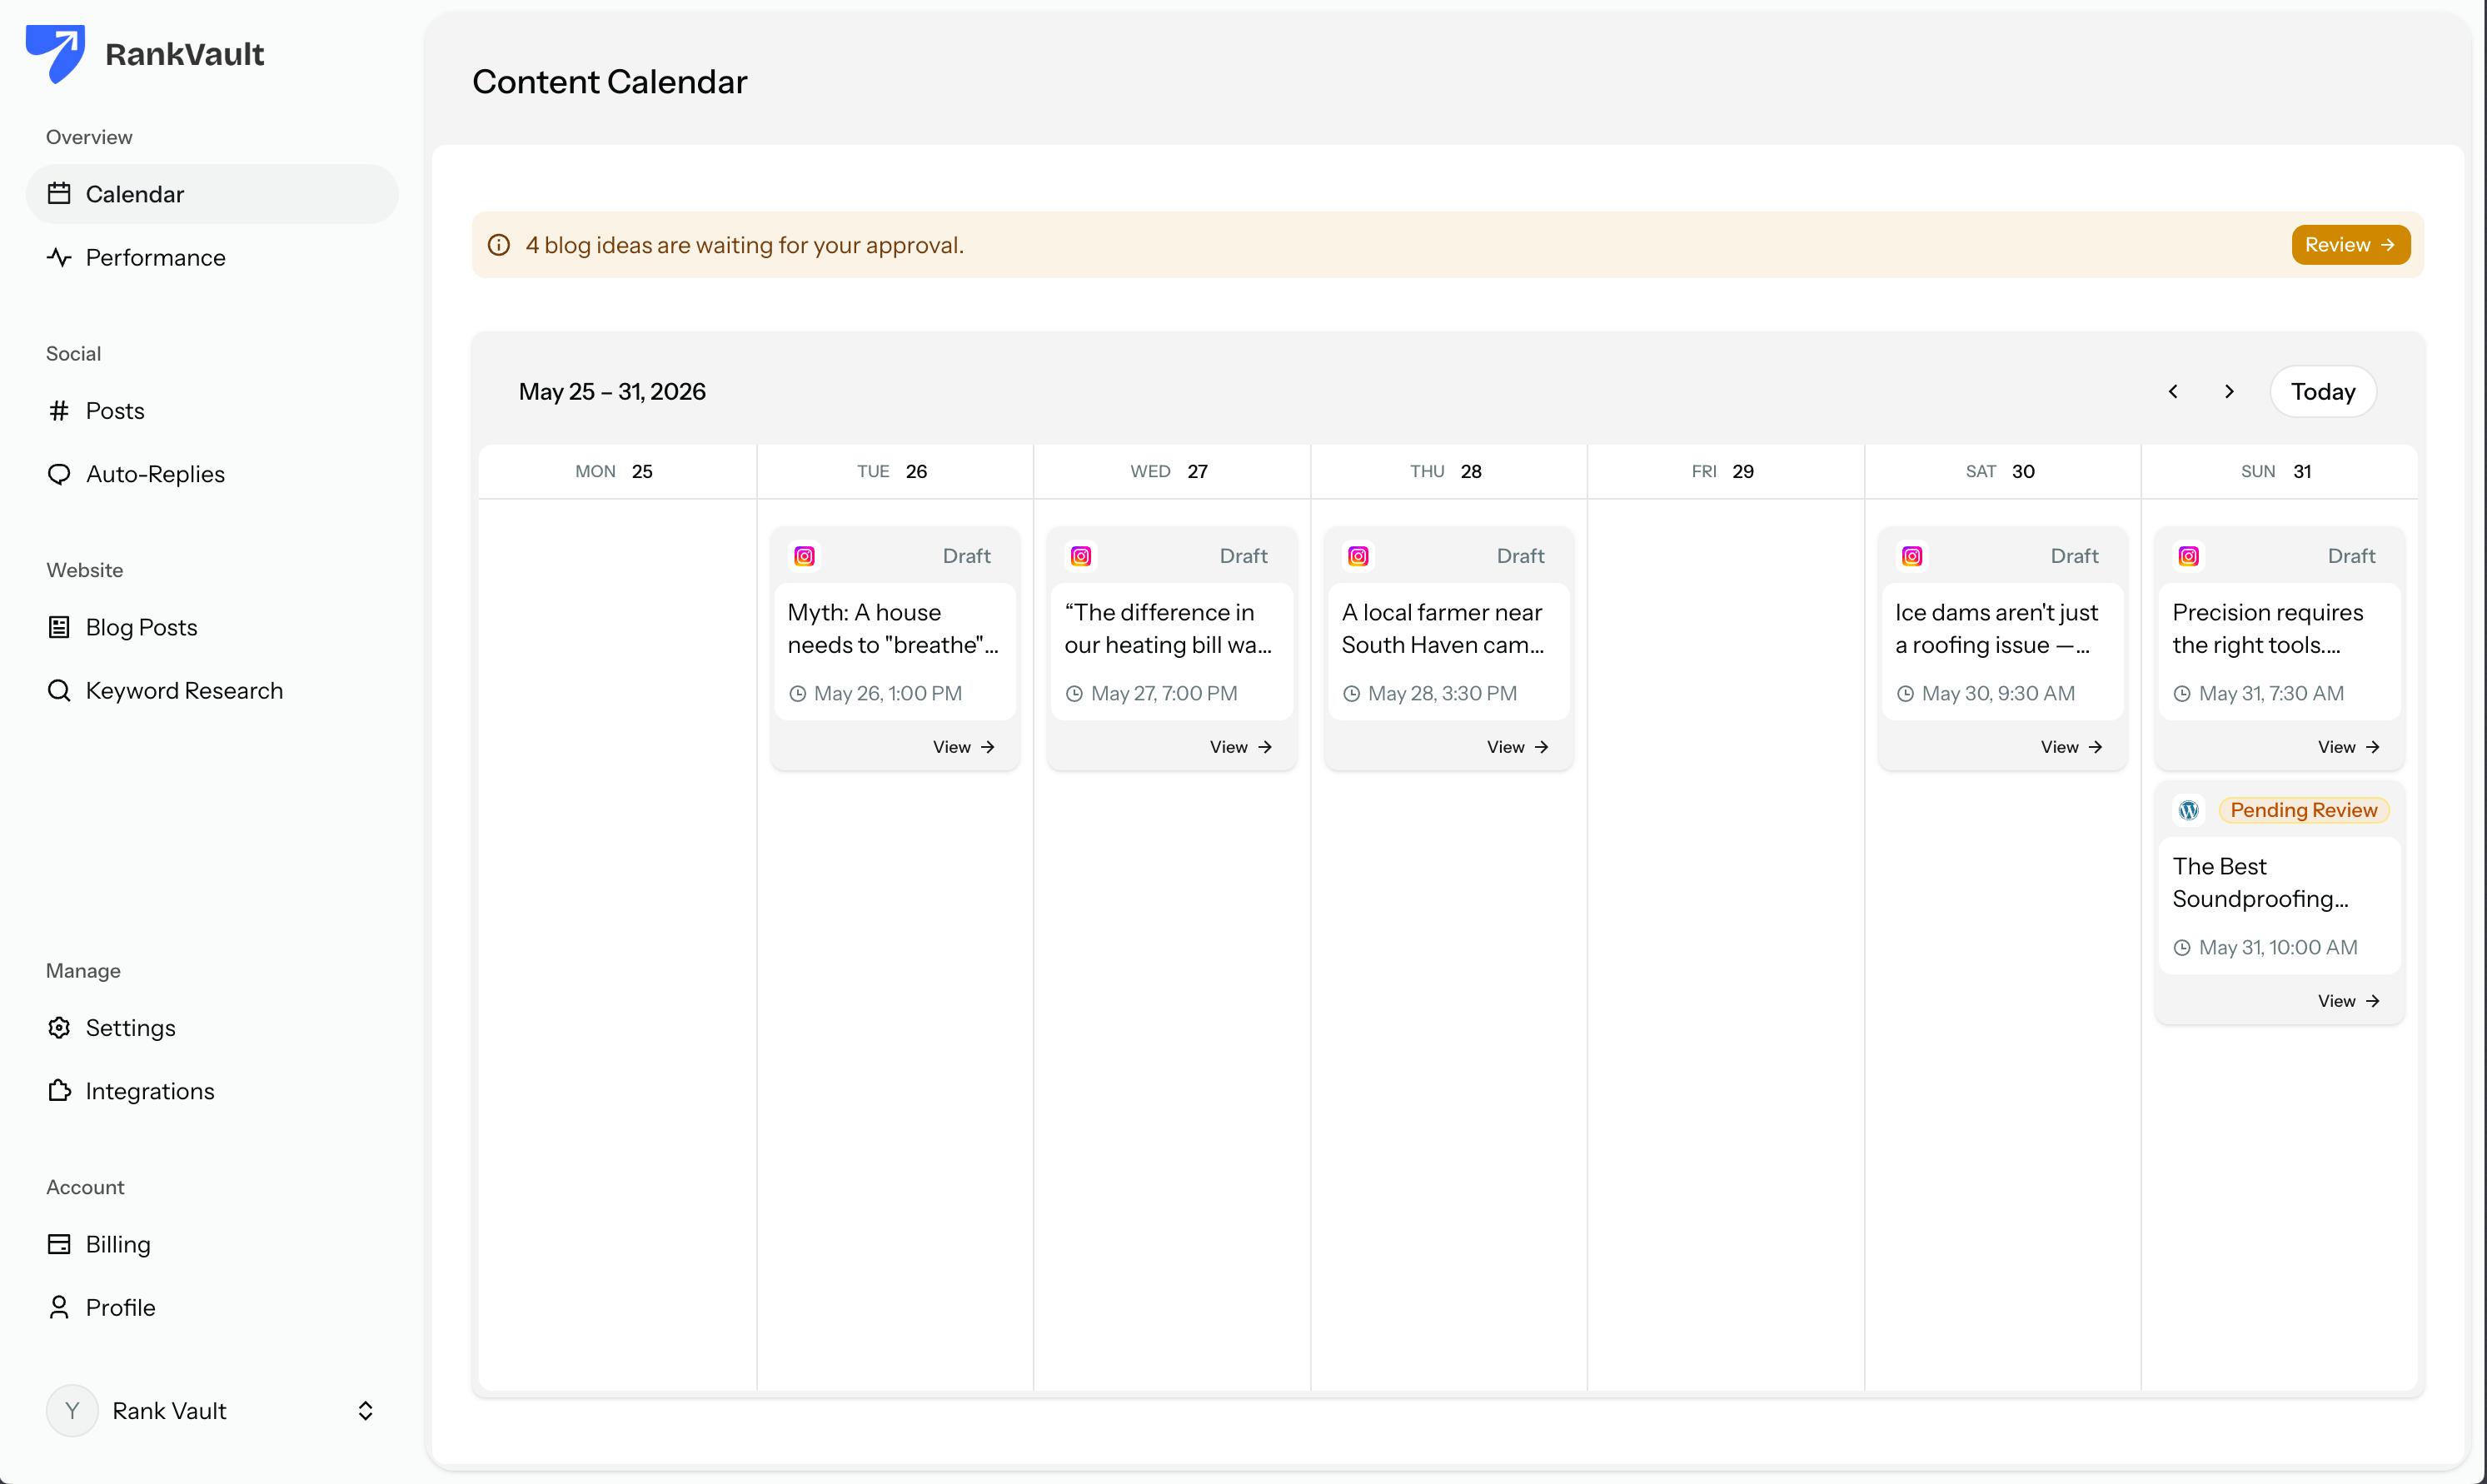View the 'A local farmer near South Haven' post
This screenshot has width=2487, height=1484.
(x=1518, y=747)
